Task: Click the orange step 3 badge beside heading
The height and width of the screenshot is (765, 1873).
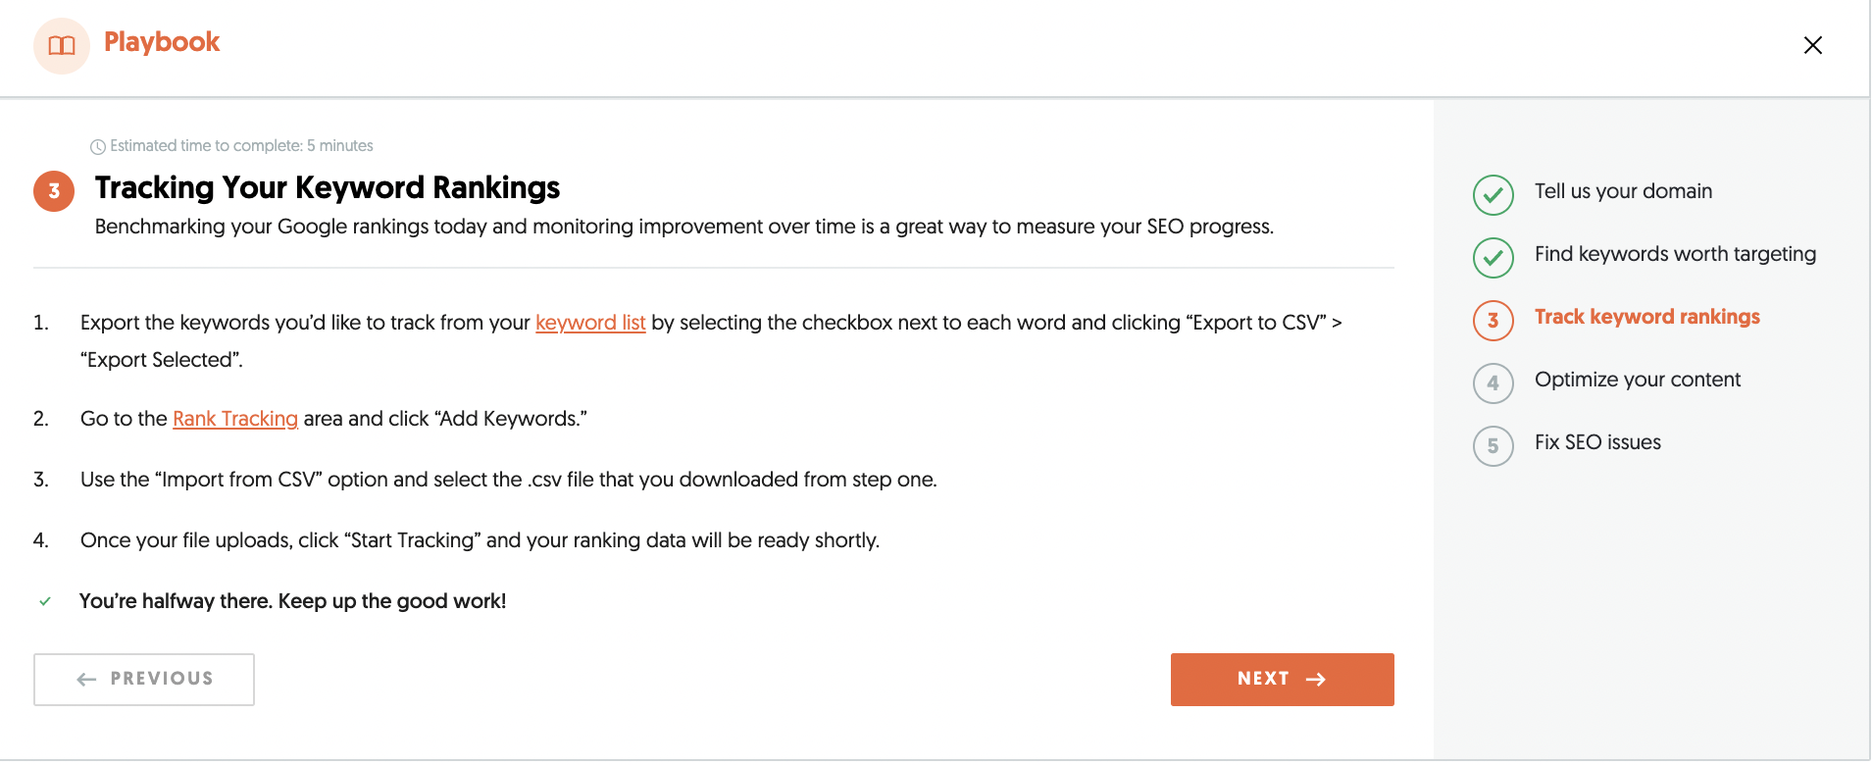Action: point(54,191)
